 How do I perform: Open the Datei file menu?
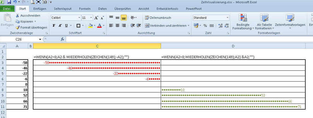pos(7,9)
